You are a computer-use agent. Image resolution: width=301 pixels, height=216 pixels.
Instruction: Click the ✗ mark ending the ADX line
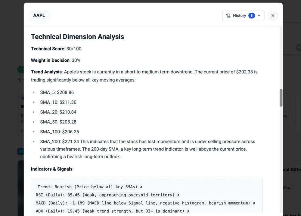[188, 211]
